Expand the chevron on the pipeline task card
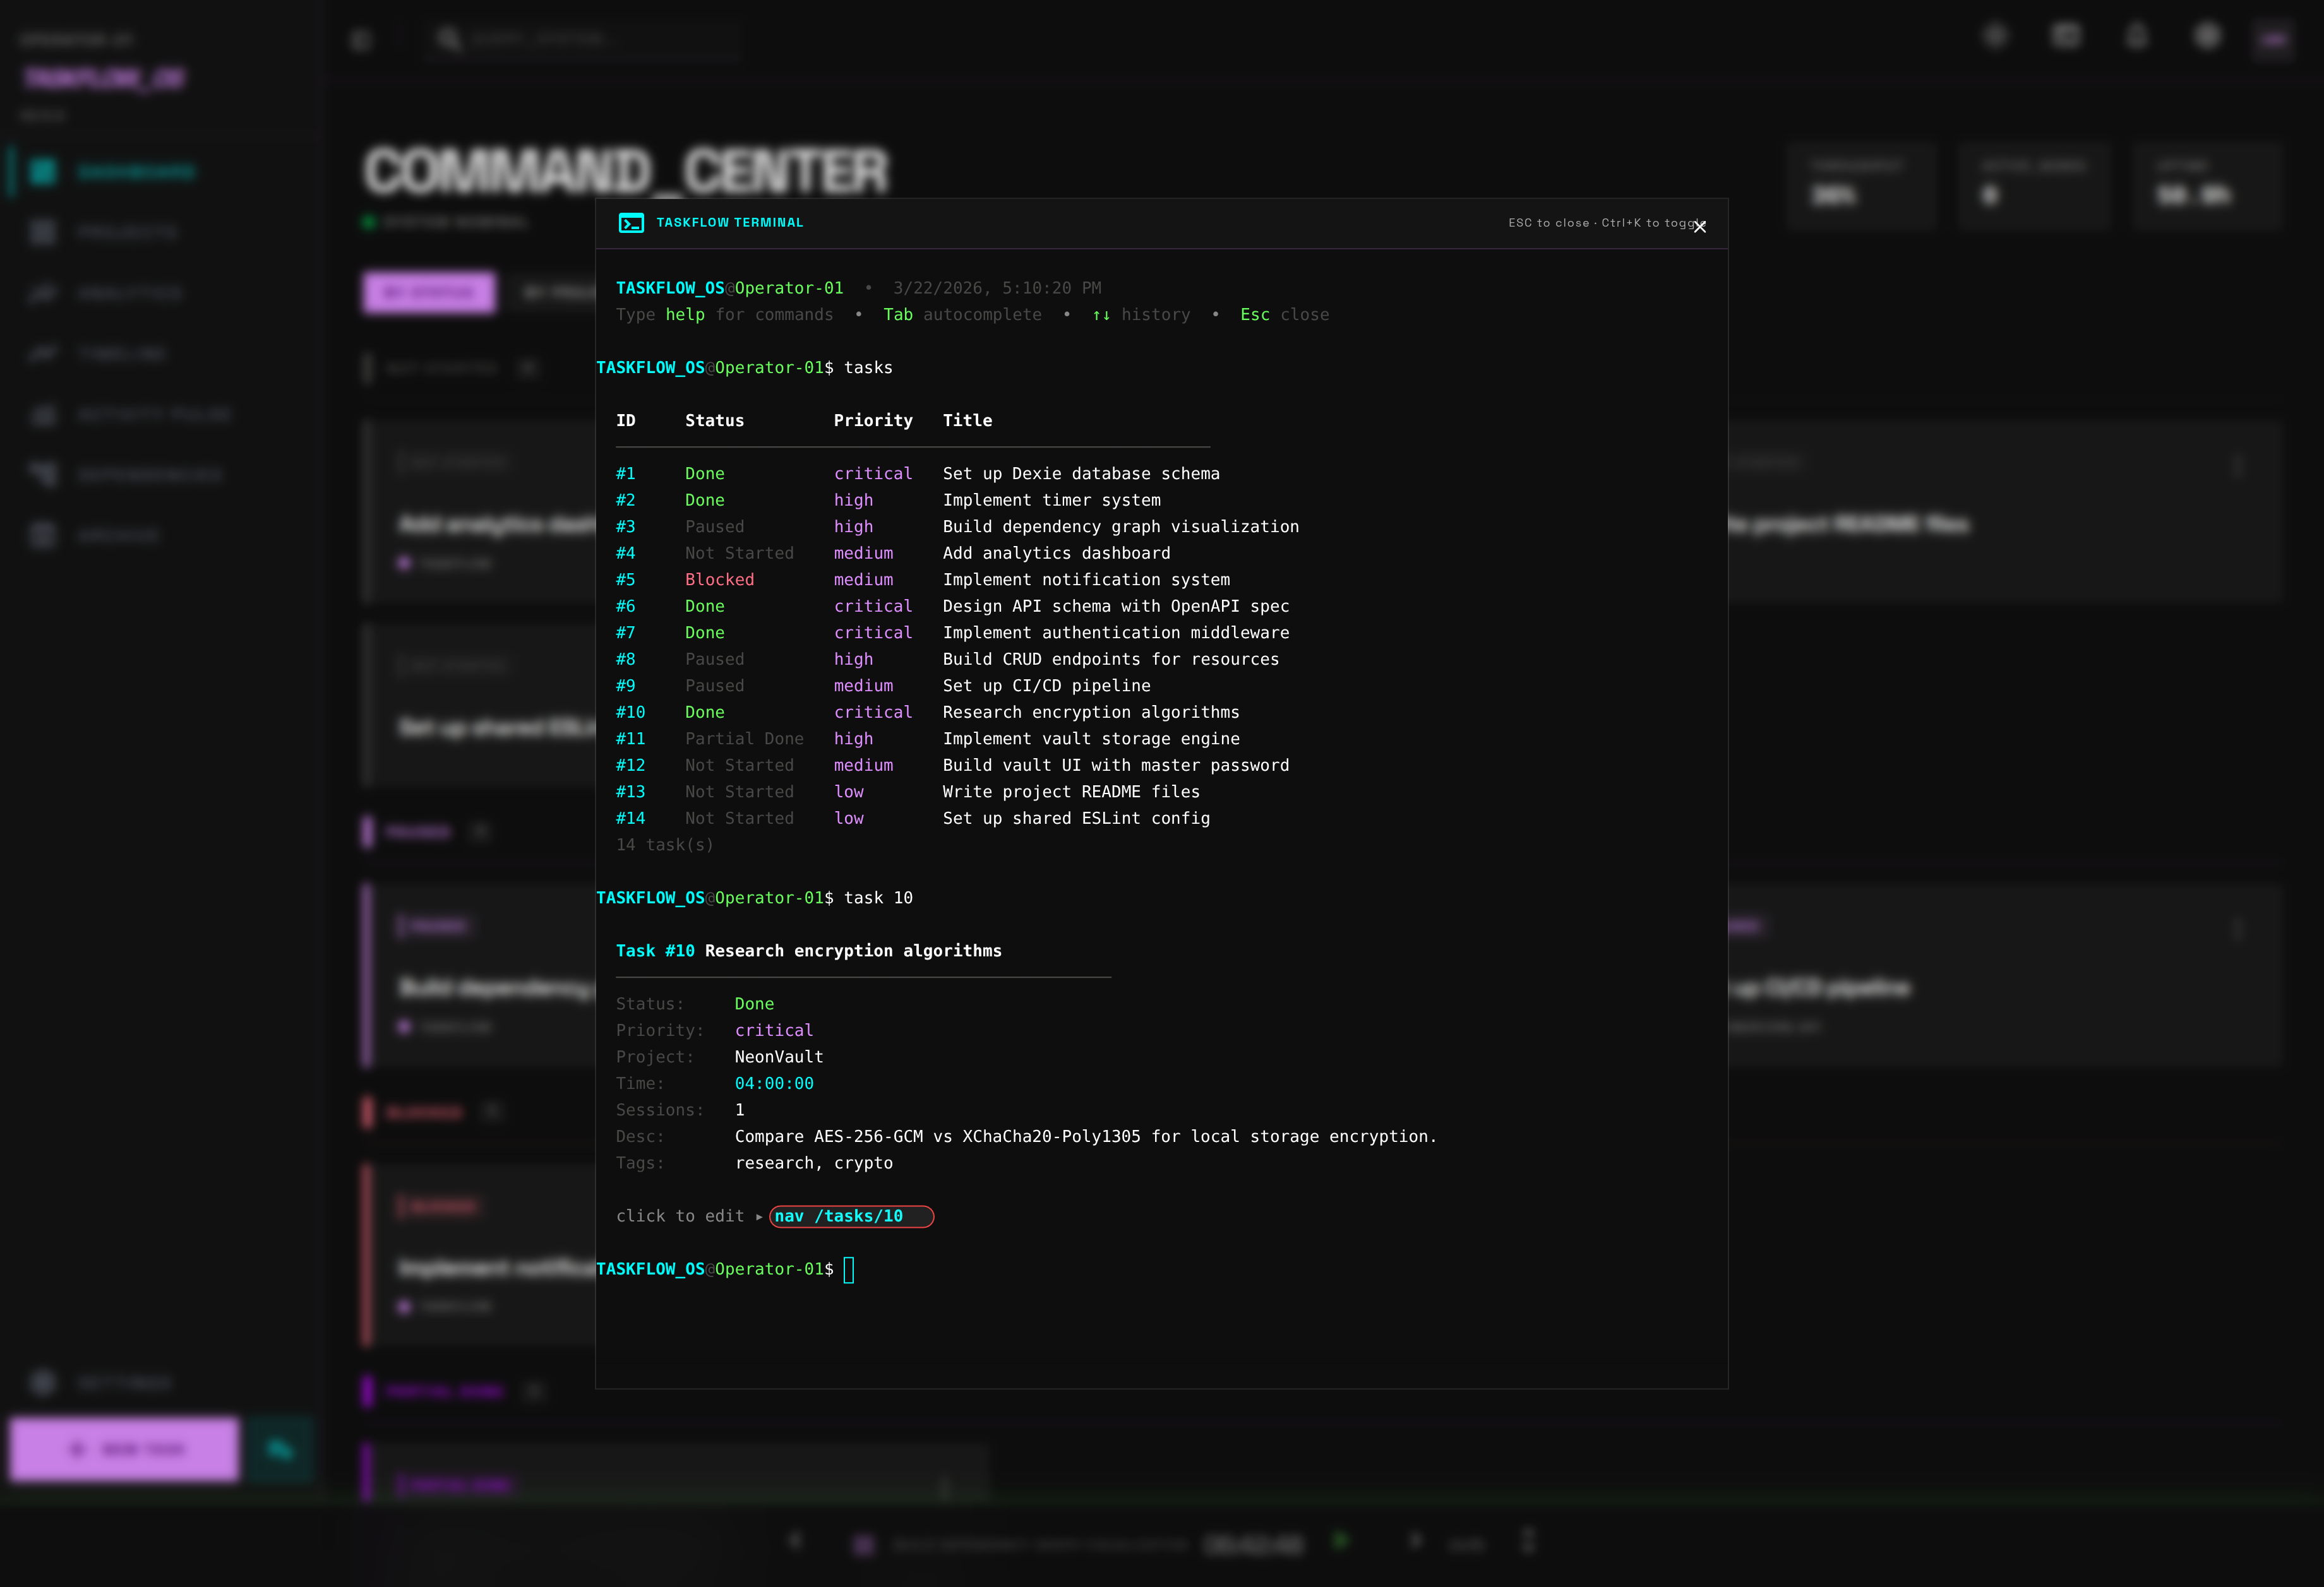 (2240, 930)
